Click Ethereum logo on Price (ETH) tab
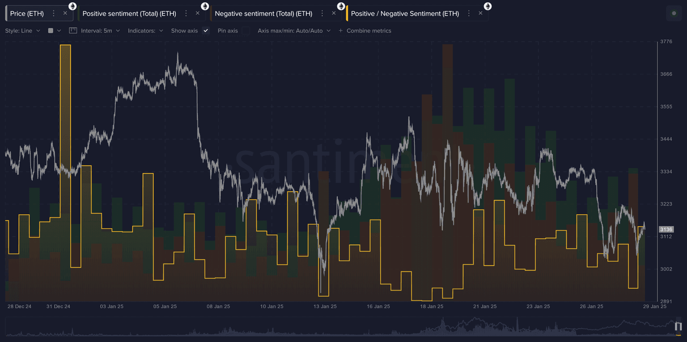 click(x=72, y=6)
